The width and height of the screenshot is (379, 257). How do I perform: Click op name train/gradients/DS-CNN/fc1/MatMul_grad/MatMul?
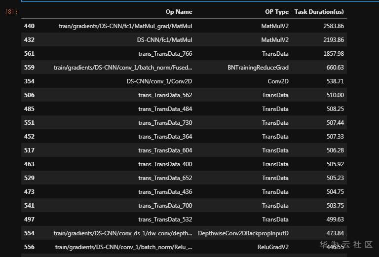[125, 26]
